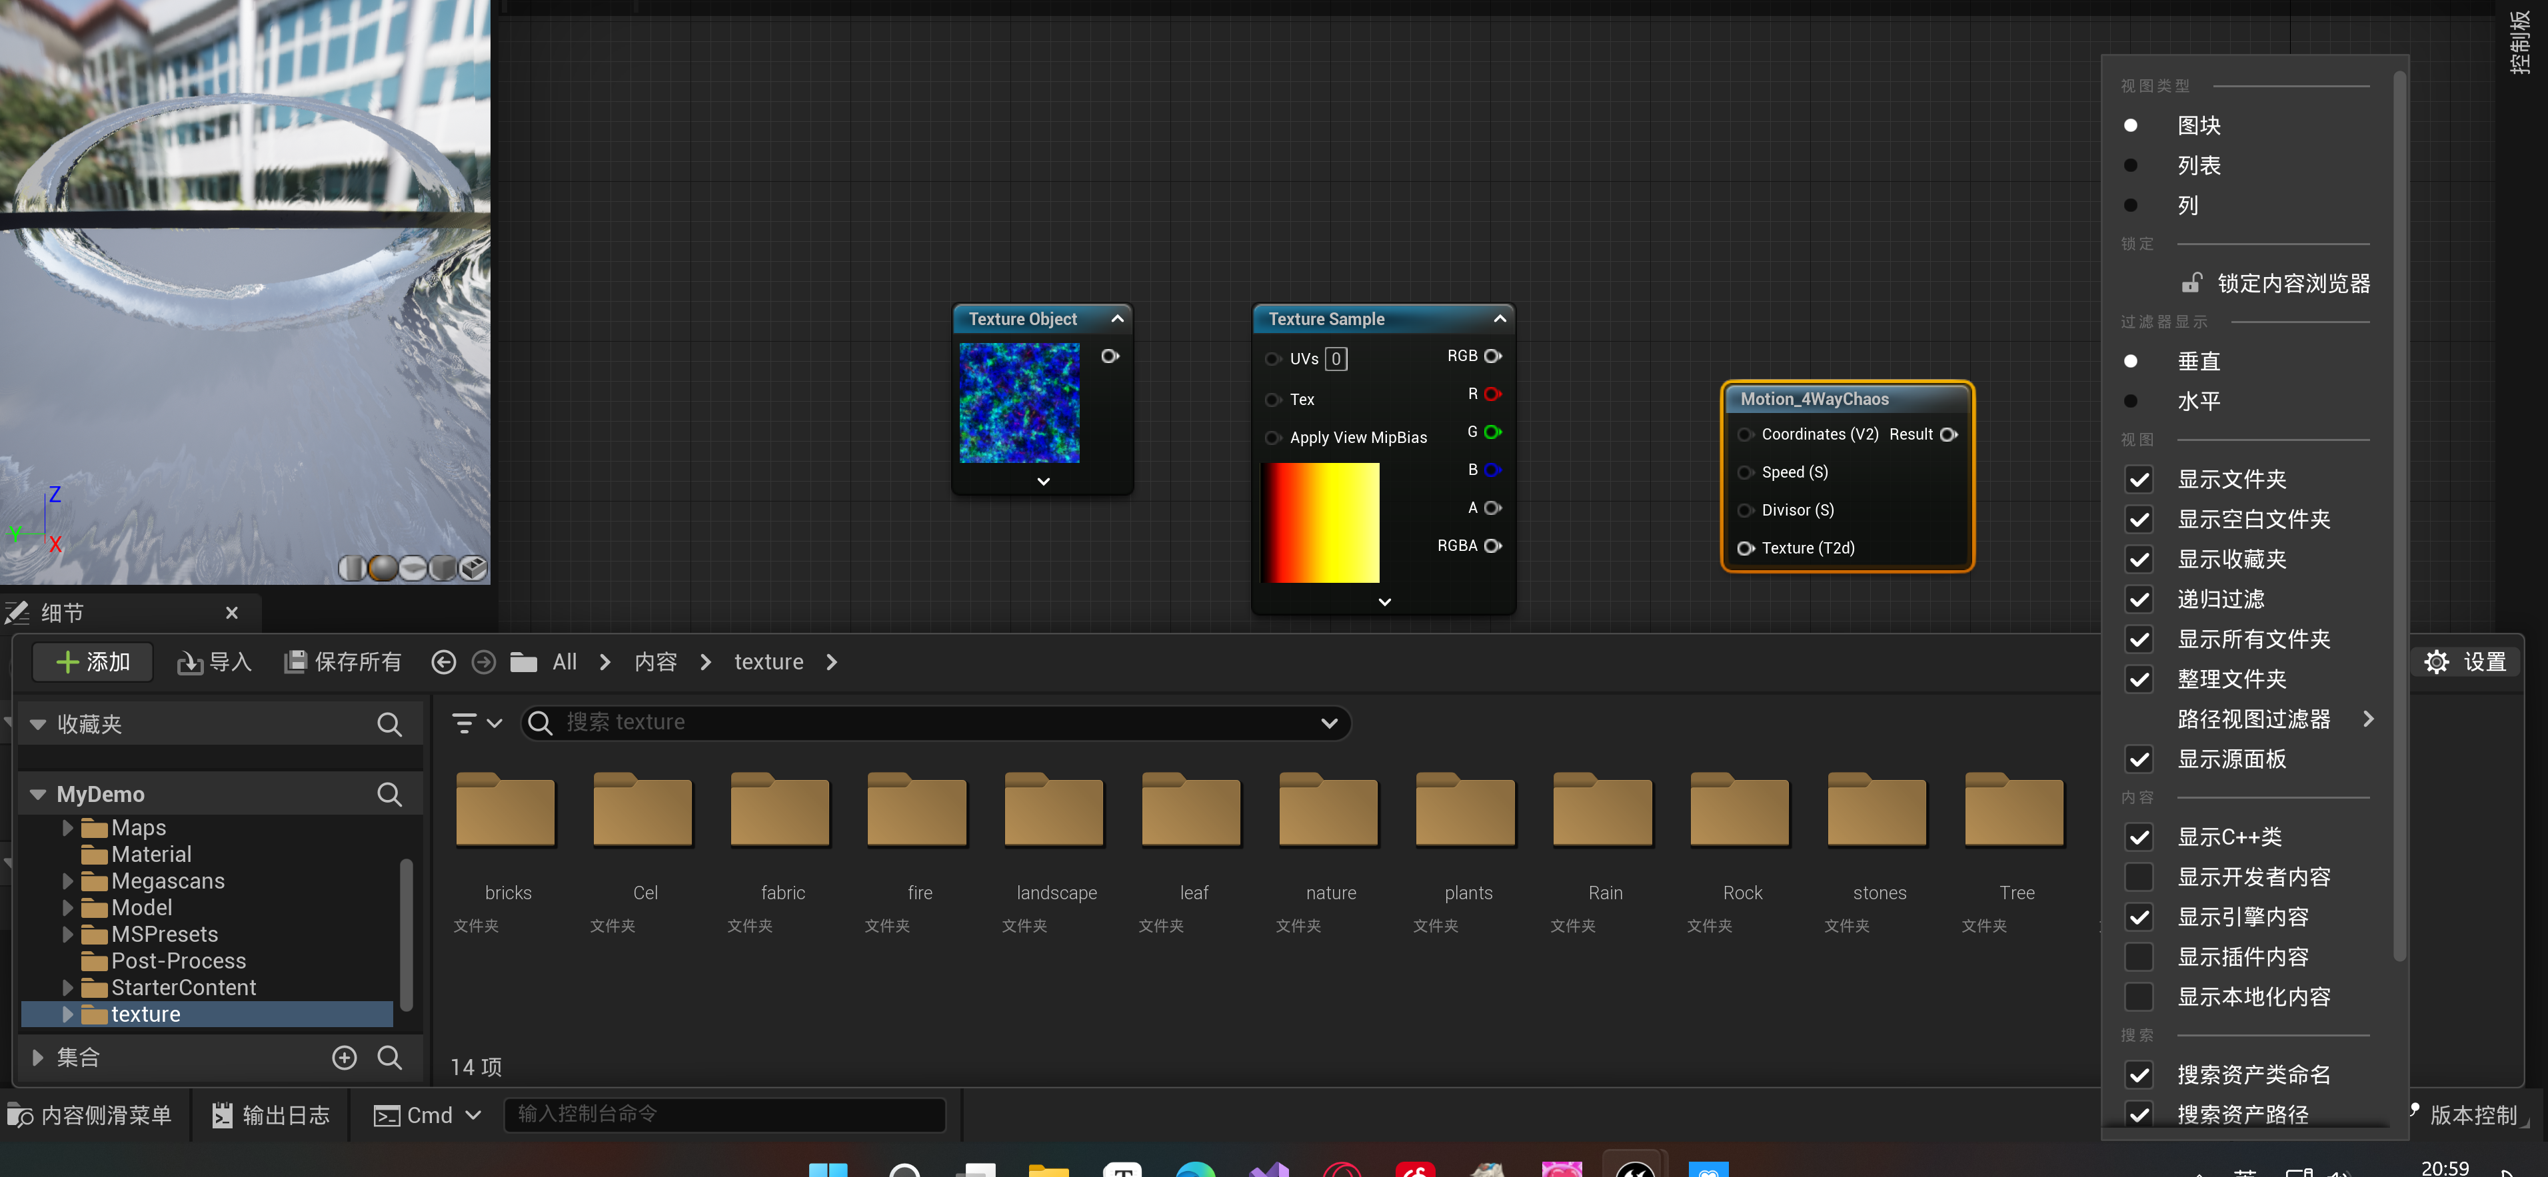The image size is (2548, 1177).
Task: Click Show Sources Panel menu entry
Action: pyautogui.click(x=2231, y=760)
